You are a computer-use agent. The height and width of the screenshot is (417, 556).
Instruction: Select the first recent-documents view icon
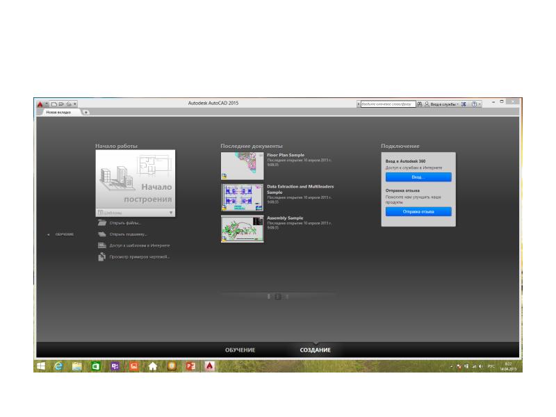(x=269, y=297)
